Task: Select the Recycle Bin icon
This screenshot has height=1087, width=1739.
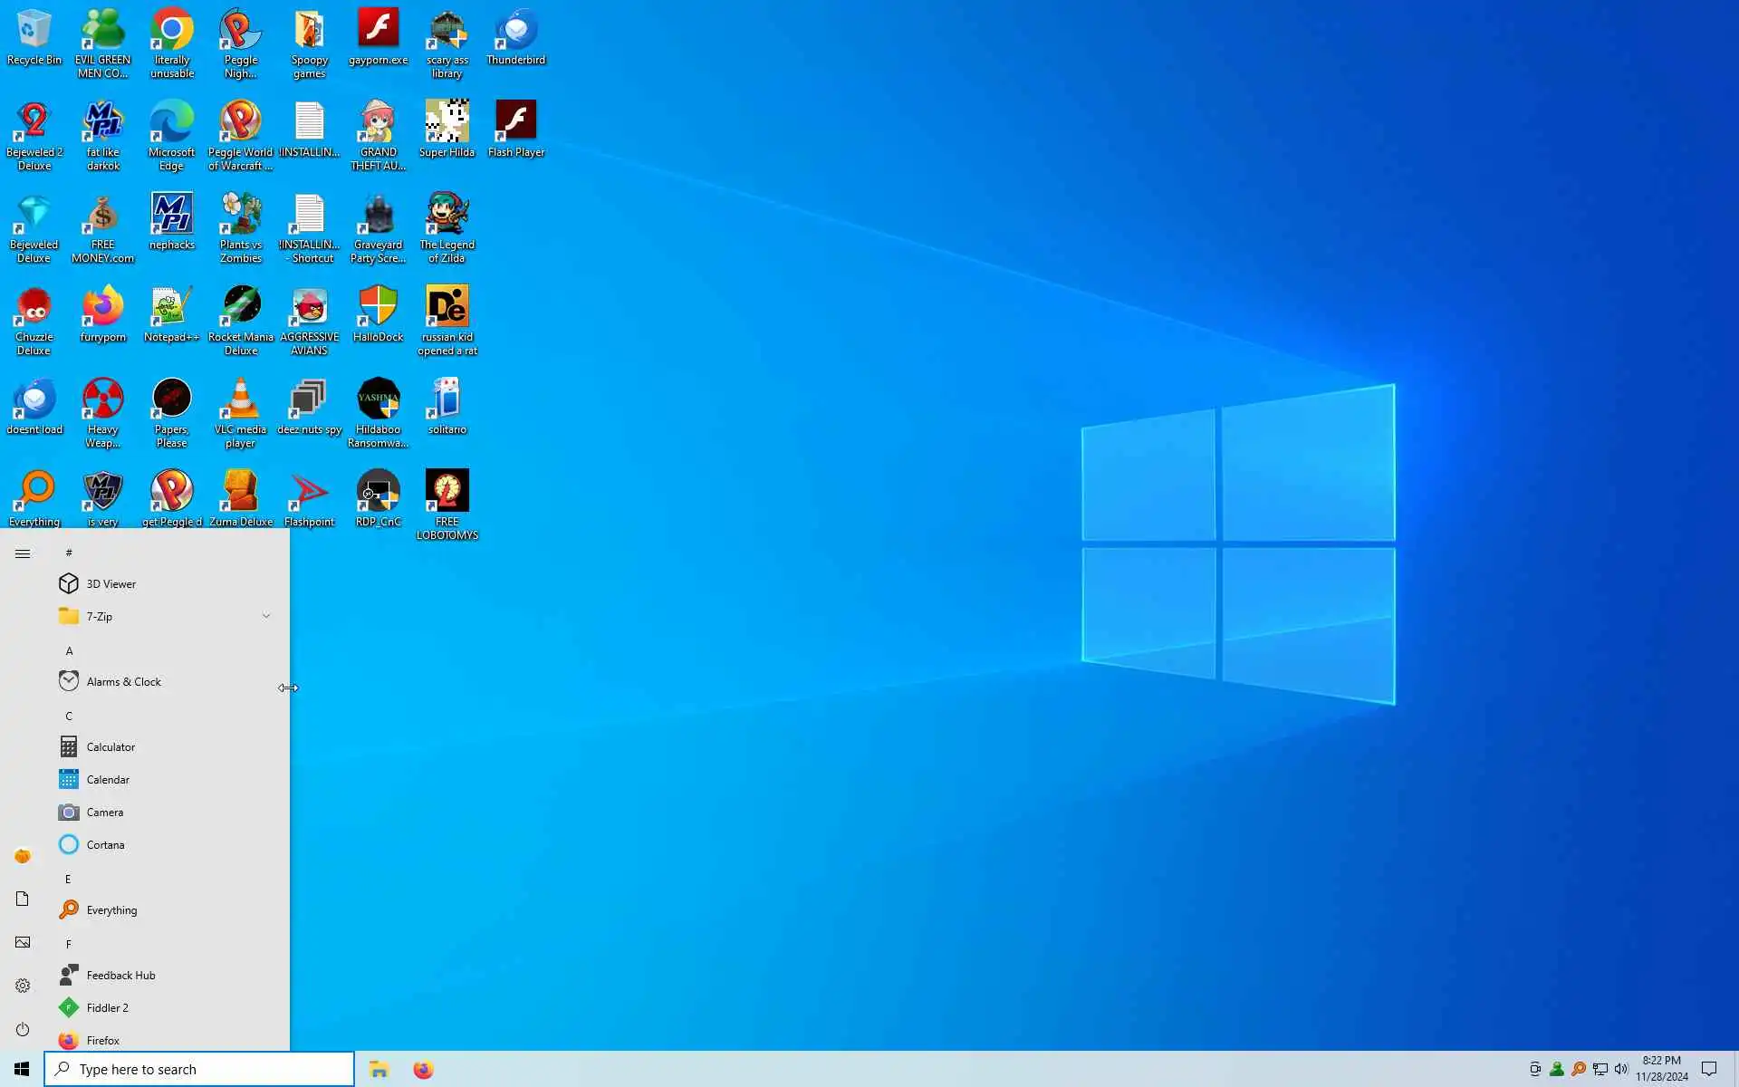Action: [x=34, y=32]
